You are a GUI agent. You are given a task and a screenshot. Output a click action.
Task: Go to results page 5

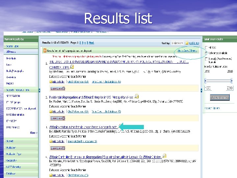point(87,43)
